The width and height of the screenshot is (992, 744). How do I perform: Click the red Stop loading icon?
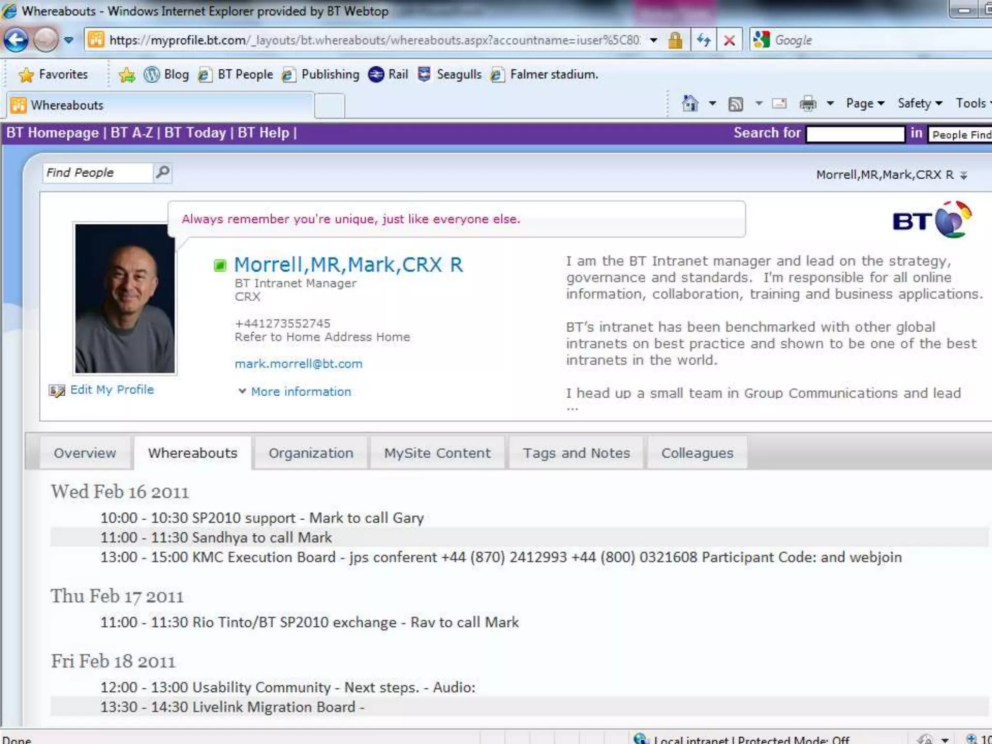[x=729, y=40]
